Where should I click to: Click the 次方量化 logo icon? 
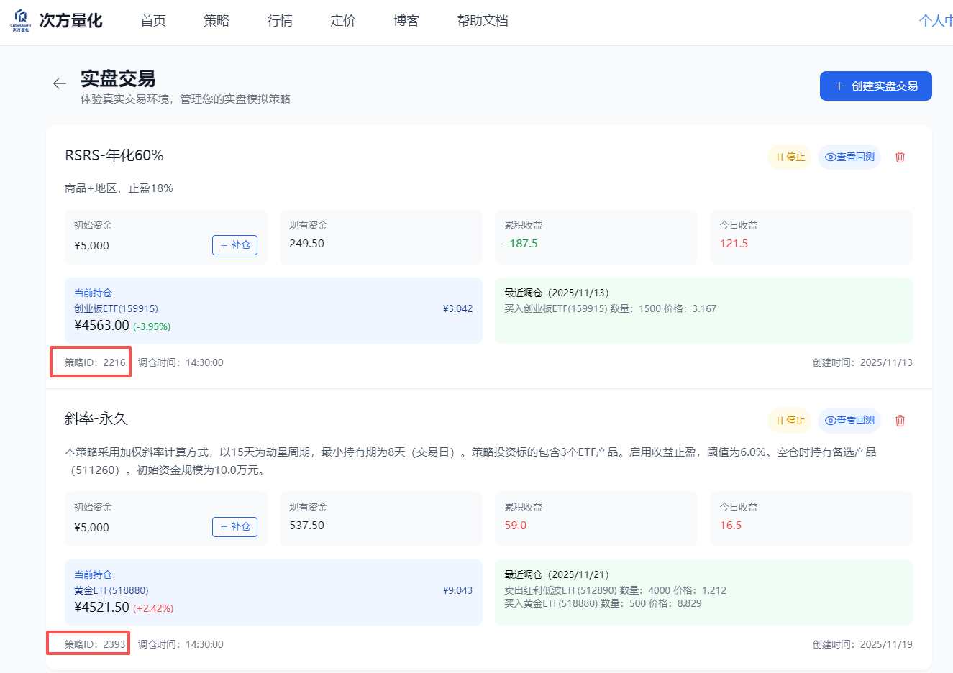tap(20, 20)
